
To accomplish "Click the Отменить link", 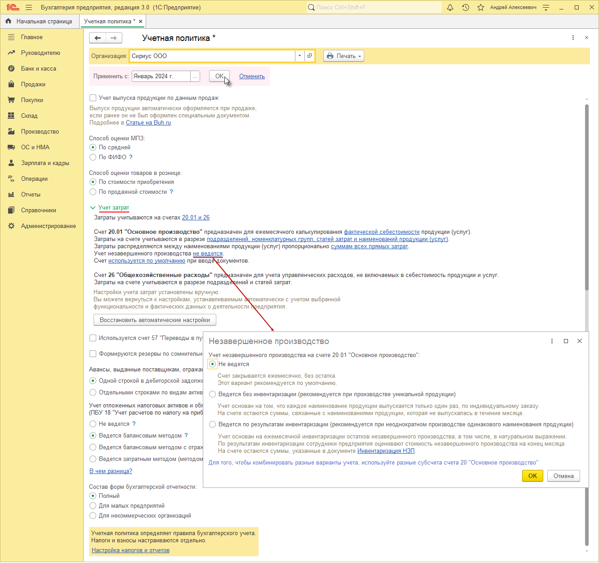I will pyautogui.click(x=252, y=76).
